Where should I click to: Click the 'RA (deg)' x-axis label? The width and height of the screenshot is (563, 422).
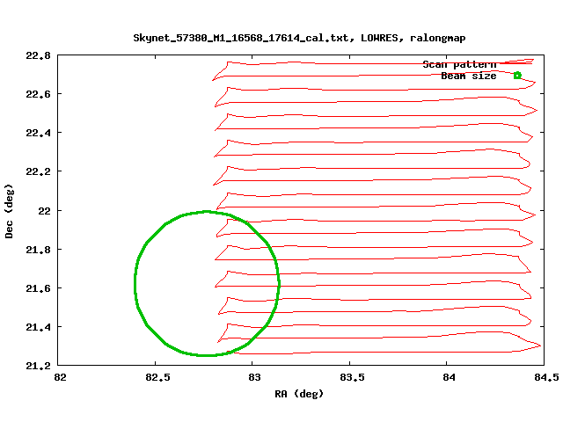point(299,393)
